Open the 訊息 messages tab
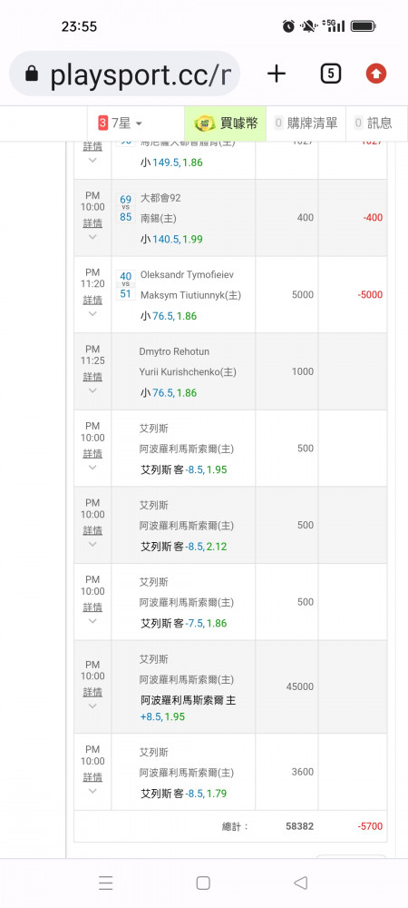The height and width of the screenshot is (908, 408). point(374,123)
